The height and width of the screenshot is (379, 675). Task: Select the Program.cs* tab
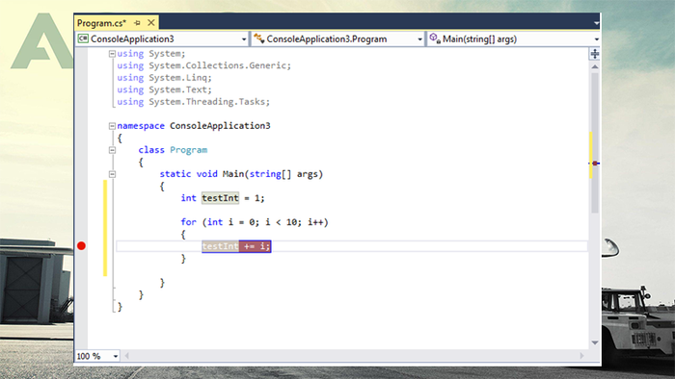pos(101,23)
